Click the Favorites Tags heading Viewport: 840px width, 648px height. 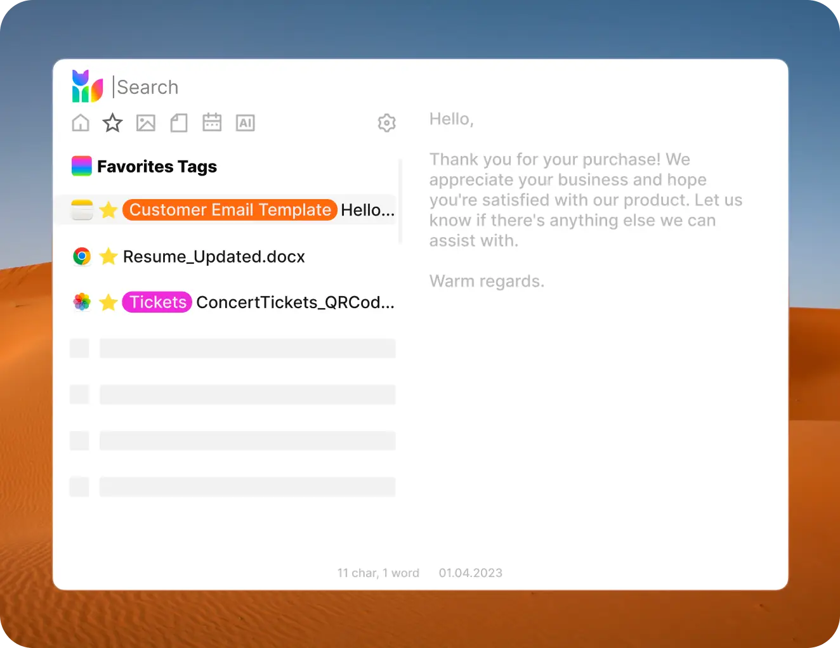[x=157, y=166]
